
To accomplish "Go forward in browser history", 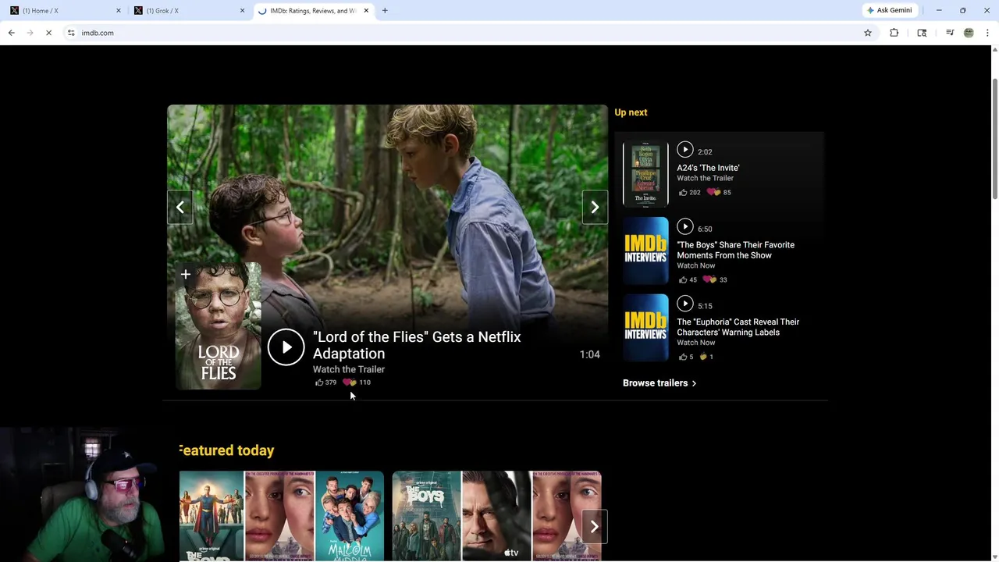I will 30,33.
